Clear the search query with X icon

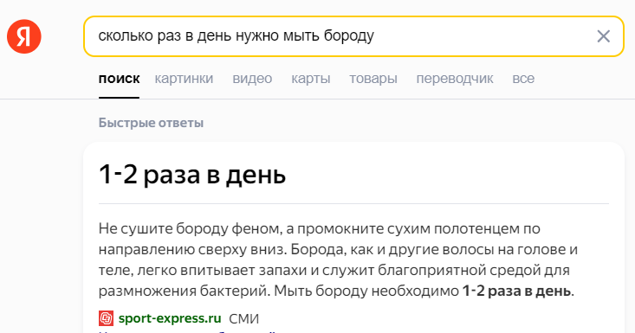pyautogui.click(x=604, y=36)
